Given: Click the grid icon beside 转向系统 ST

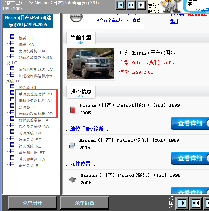Looking at the screenshot, I should point(12,138).
